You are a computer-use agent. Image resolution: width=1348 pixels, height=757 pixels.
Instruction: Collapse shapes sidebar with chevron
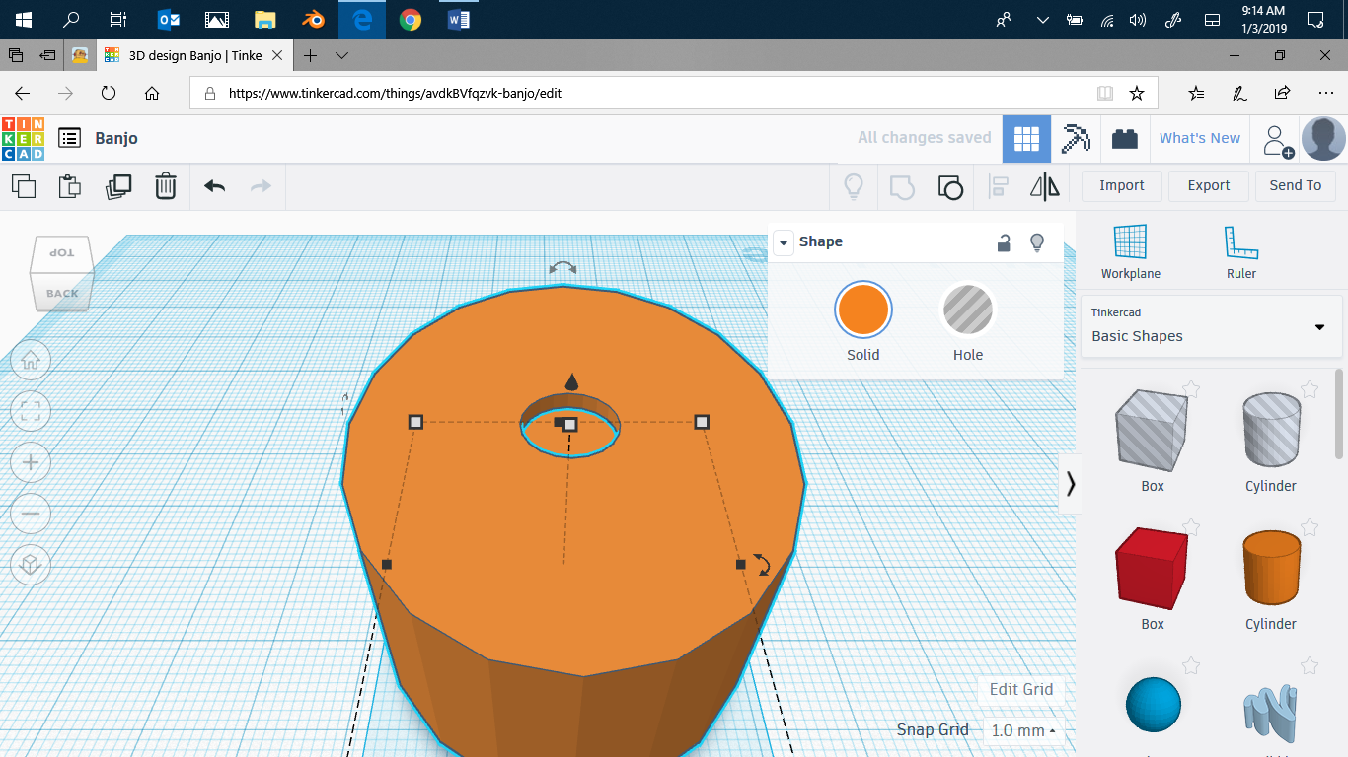[x=1070, y=483]
